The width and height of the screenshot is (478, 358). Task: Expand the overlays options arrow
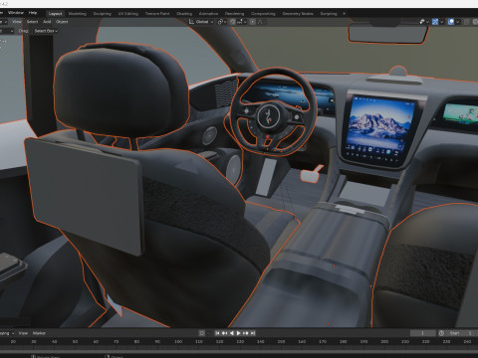(457, 22)
